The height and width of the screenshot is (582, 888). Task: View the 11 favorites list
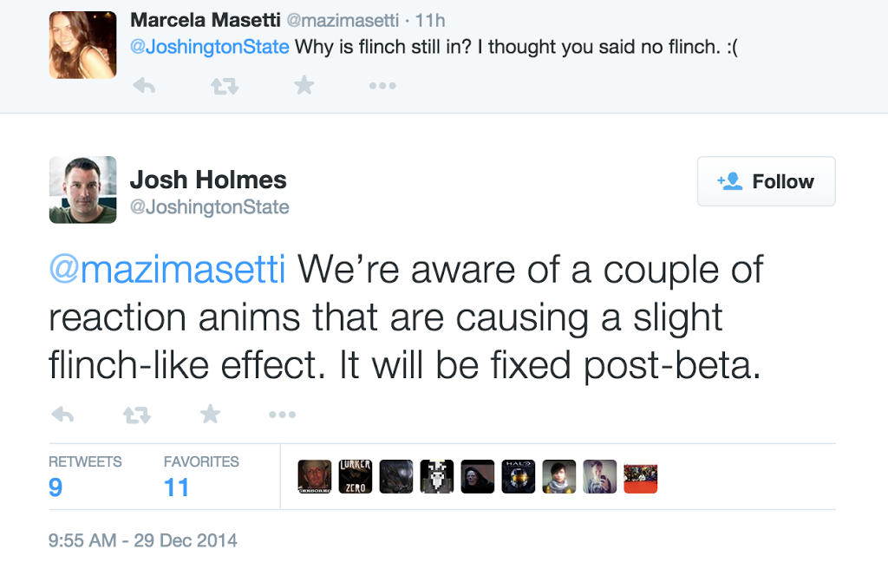tap(176, 487)
